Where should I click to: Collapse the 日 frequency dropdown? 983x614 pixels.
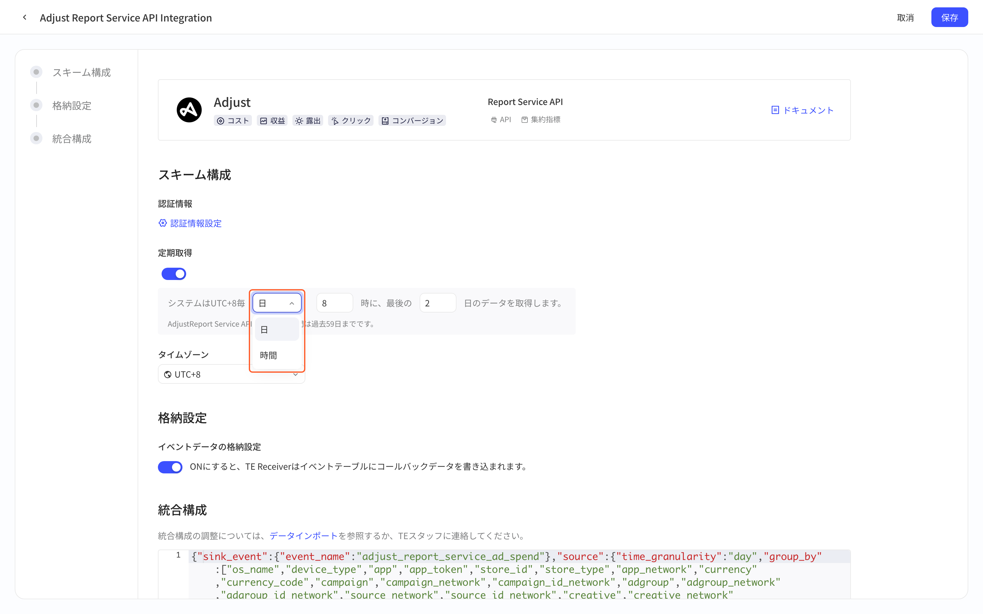[277, 303]
